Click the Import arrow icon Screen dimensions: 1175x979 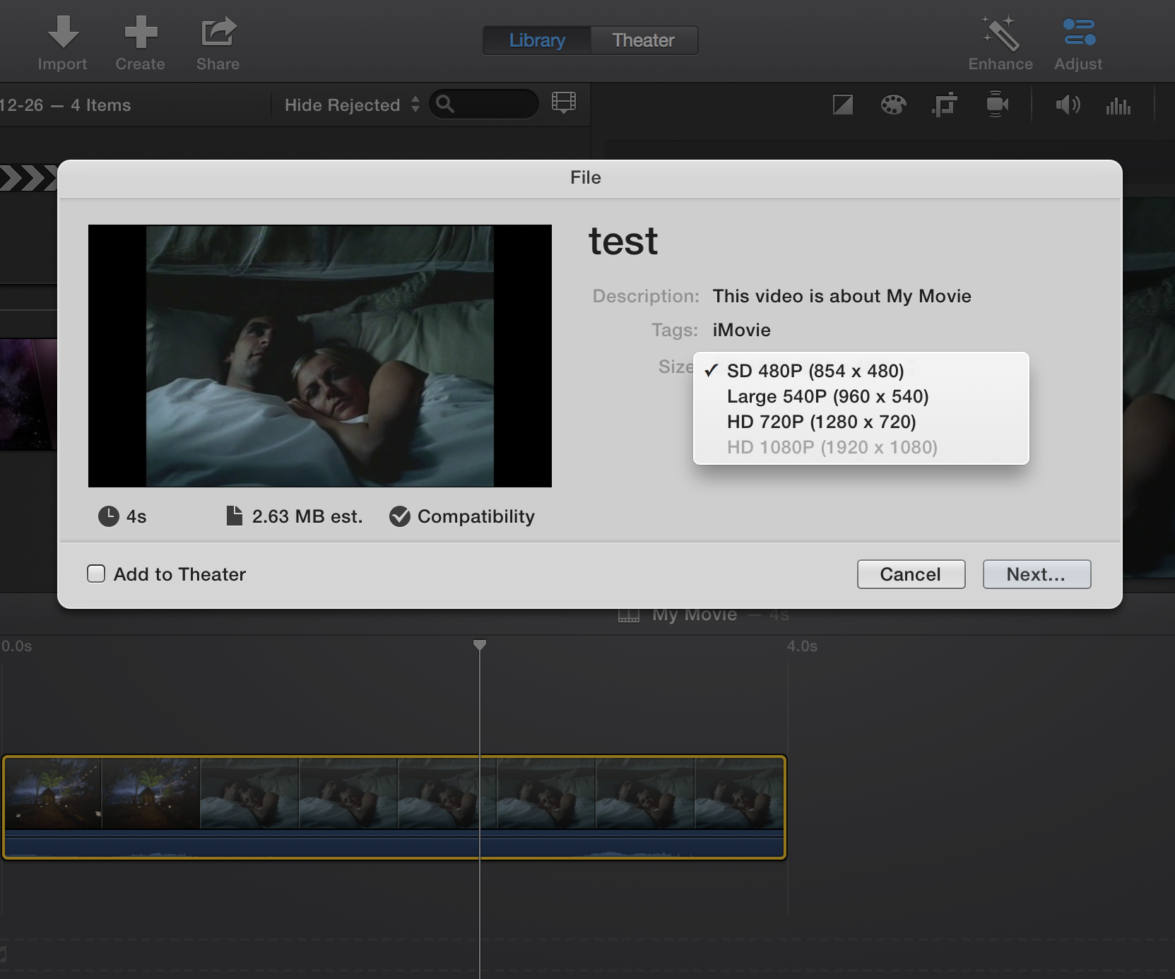tap(63, 32)
